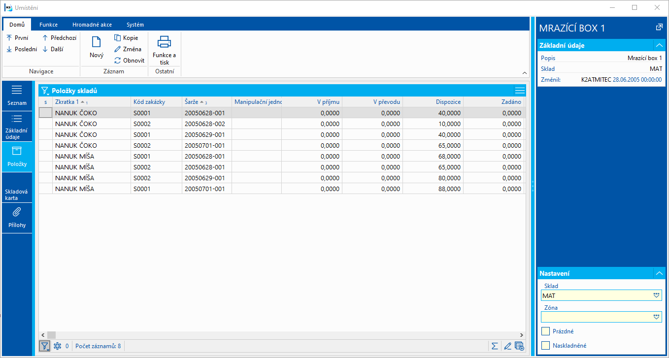This screenshot has height=358, width=669.
Task: Select NANUK ČOKO row with batch 20050629-001
Action: pyautogui.click(x=281, y=134)
